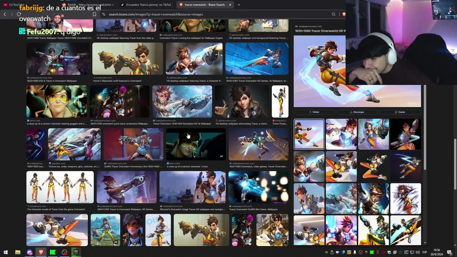Open a new browser tab
This screenshot has width=457, height=257.
coord(239,5)
